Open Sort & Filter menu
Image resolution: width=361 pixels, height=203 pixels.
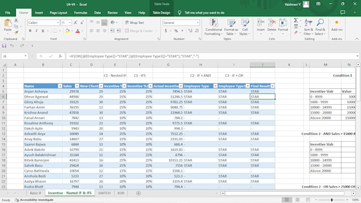tap(308, 27)
